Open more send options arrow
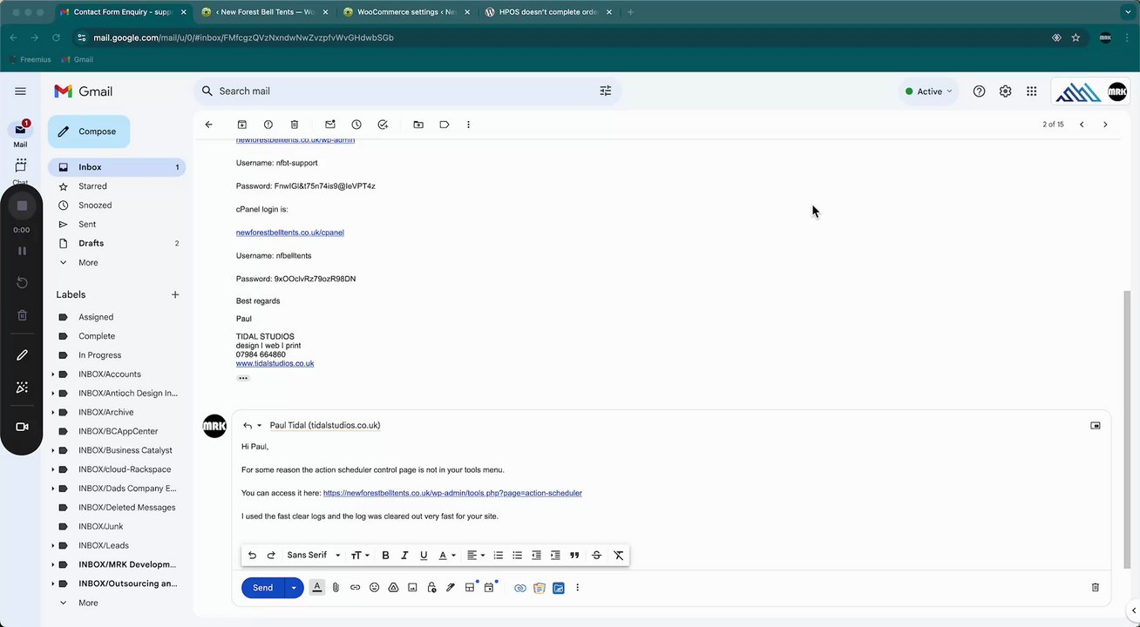The image size is (1140, 627). (294, 588)
